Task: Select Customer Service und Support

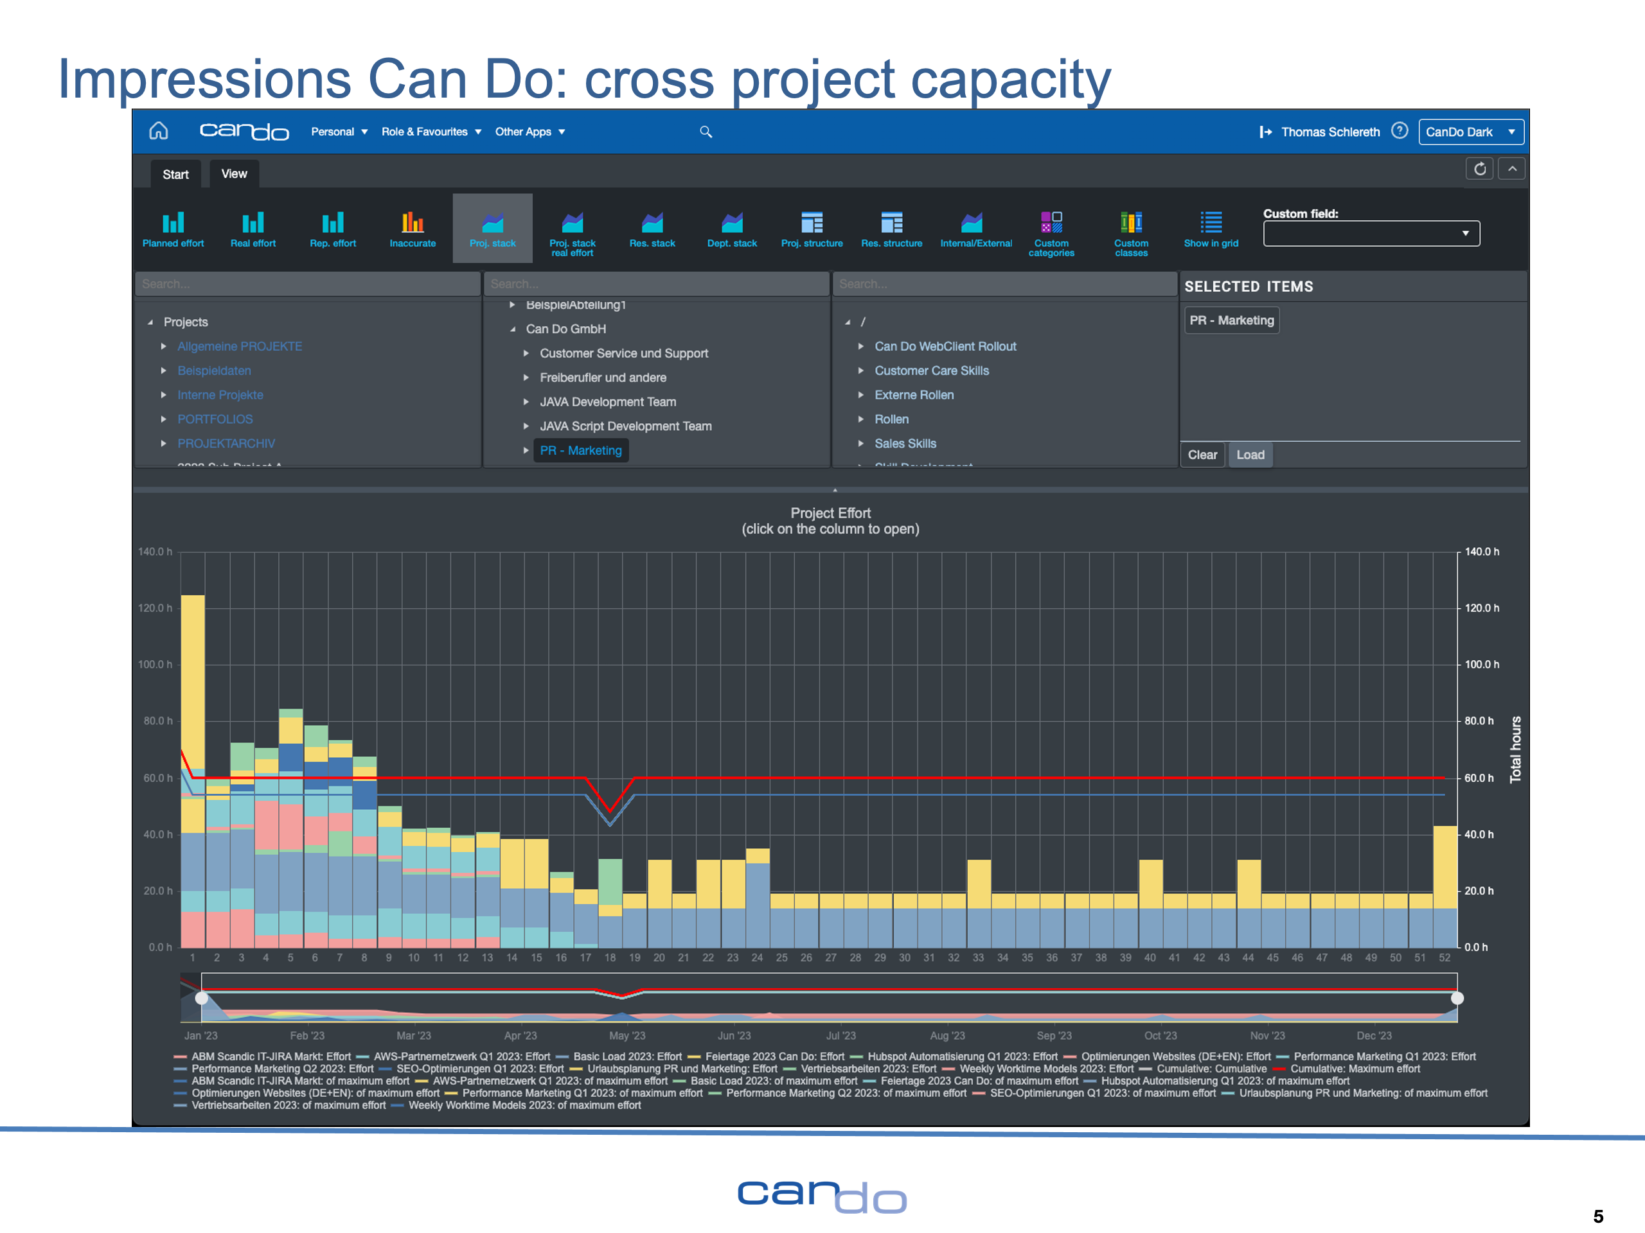Action: click(624, 354)
